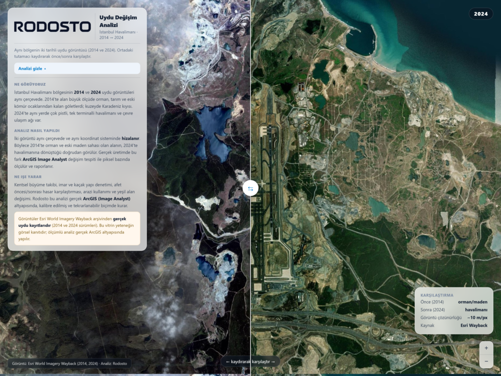Click the RODOSTO logo

coord(52,26)
